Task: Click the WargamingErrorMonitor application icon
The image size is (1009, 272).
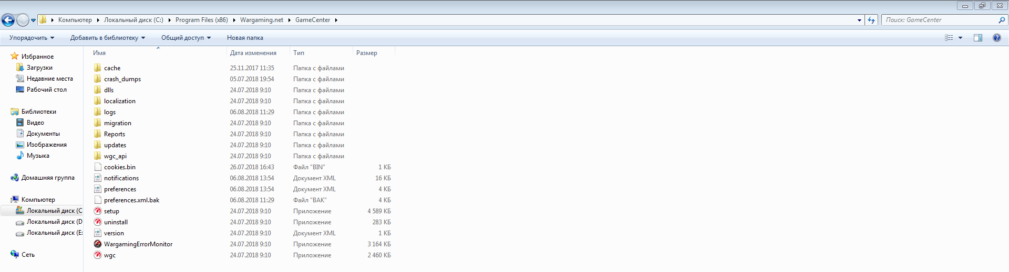Action: (x=98, y=244)
